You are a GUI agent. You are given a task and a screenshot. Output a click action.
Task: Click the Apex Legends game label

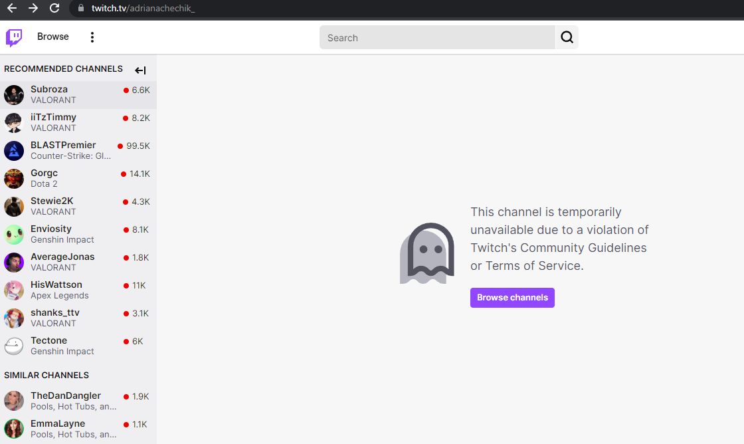pos(60,295)
